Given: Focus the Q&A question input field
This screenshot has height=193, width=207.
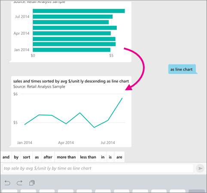Looking at the screenshot, I should pyautogui.click(x=98, y=168).
